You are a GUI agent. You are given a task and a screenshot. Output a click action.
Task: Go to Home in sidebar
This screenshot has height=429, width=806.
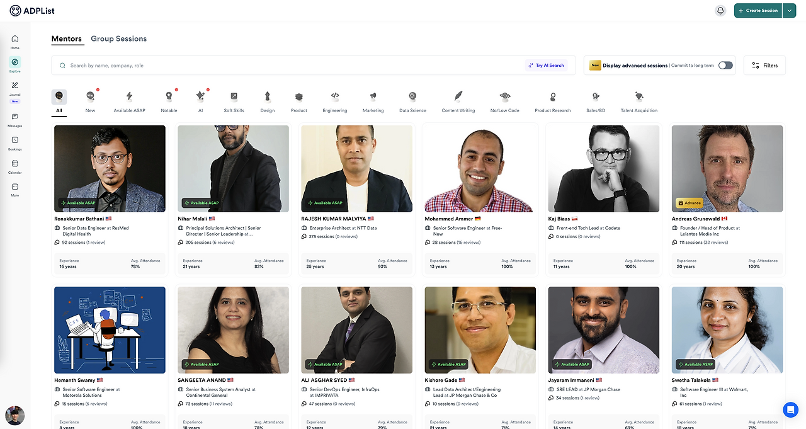14,42
